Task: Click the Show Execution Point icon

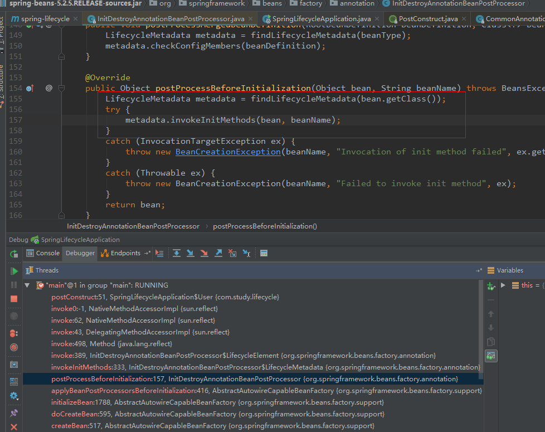Action: pos(160,253)
